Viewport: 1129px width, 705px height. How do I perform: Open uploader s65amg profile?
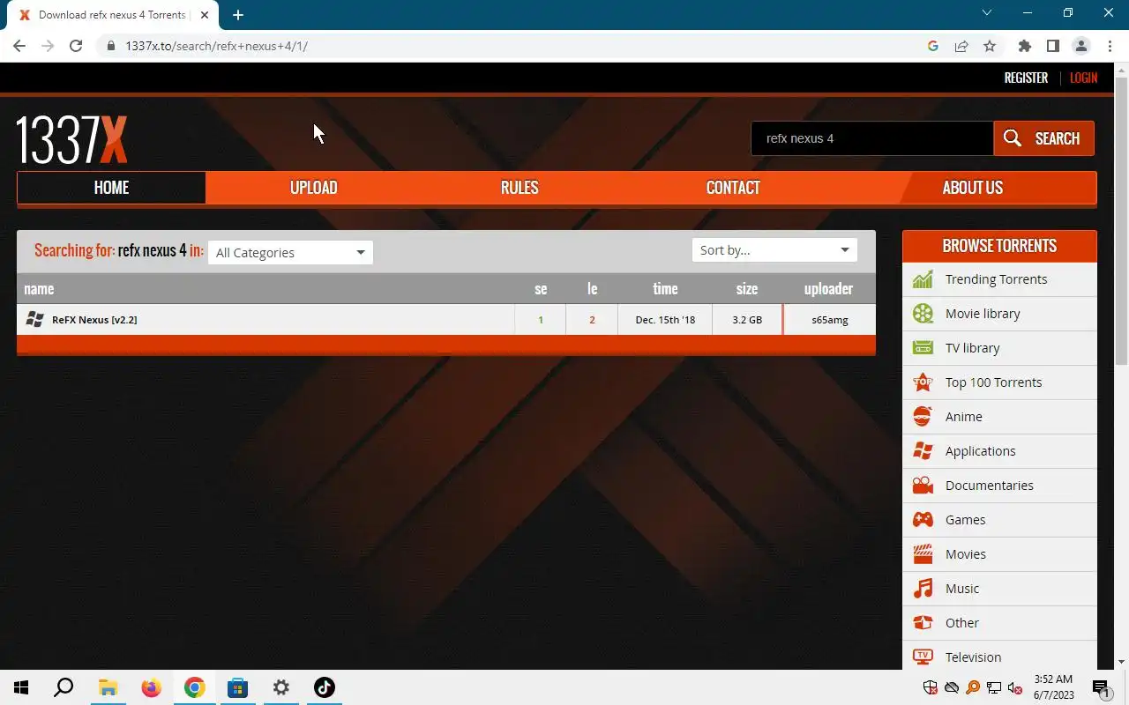tap(830, 320)
